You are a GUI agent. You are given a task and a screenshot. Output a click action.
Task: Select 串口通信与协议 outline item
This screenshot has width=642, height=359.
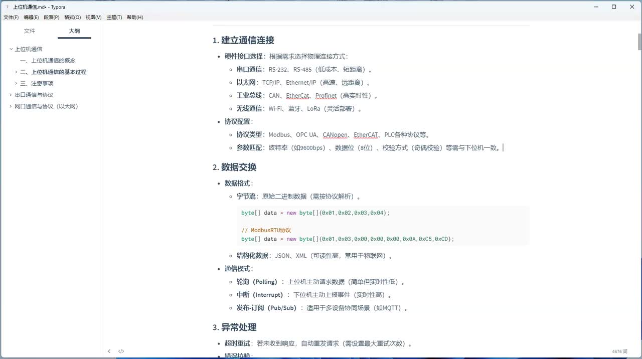pos(34,95)
